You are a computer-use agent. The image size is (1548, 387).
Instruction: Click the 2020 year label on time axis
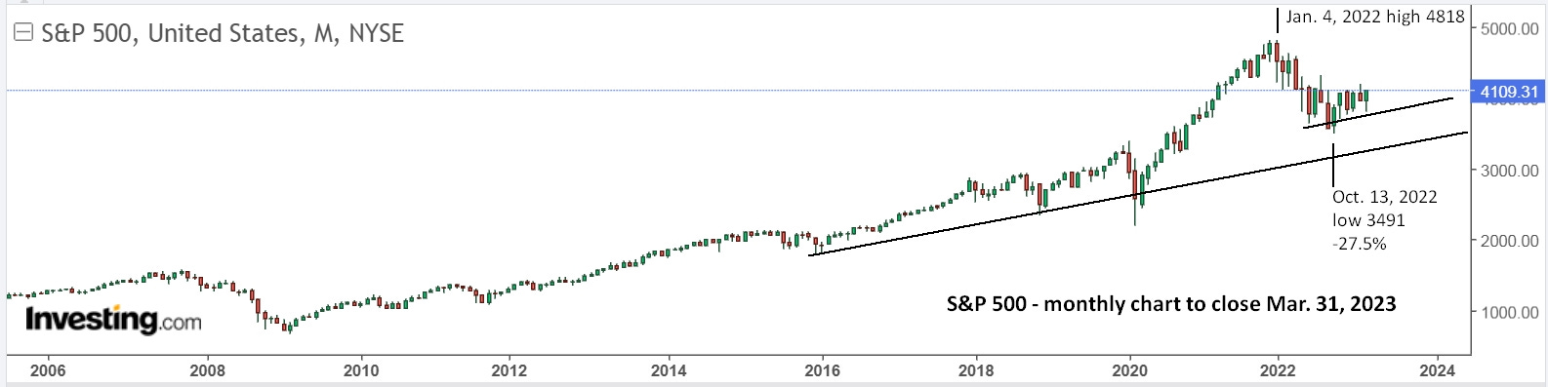tap(1129, 370)
